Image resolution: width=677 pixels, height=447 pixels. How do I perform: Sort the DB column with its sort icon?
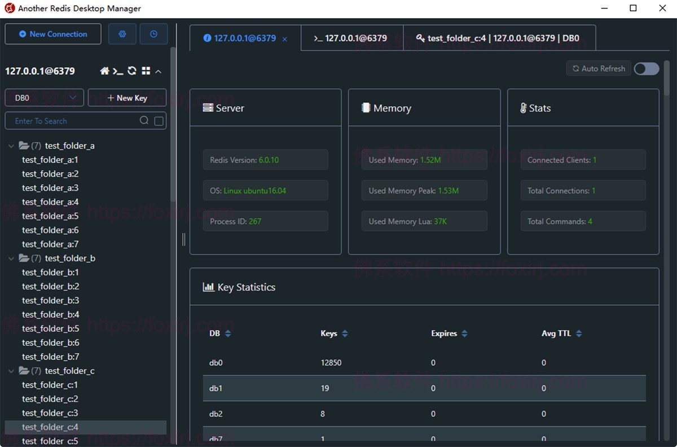(228, 333)
